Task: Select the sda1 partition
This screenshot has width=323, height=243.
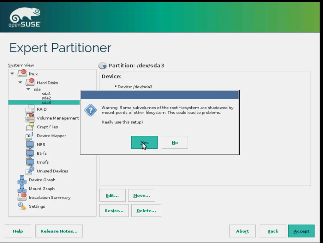Action: click(x=46, y=94)
